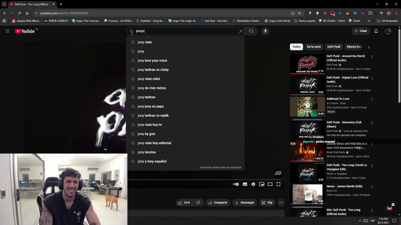
Task: Open more actions ellipsis next to Clip
Action: (x=281, y=203)
